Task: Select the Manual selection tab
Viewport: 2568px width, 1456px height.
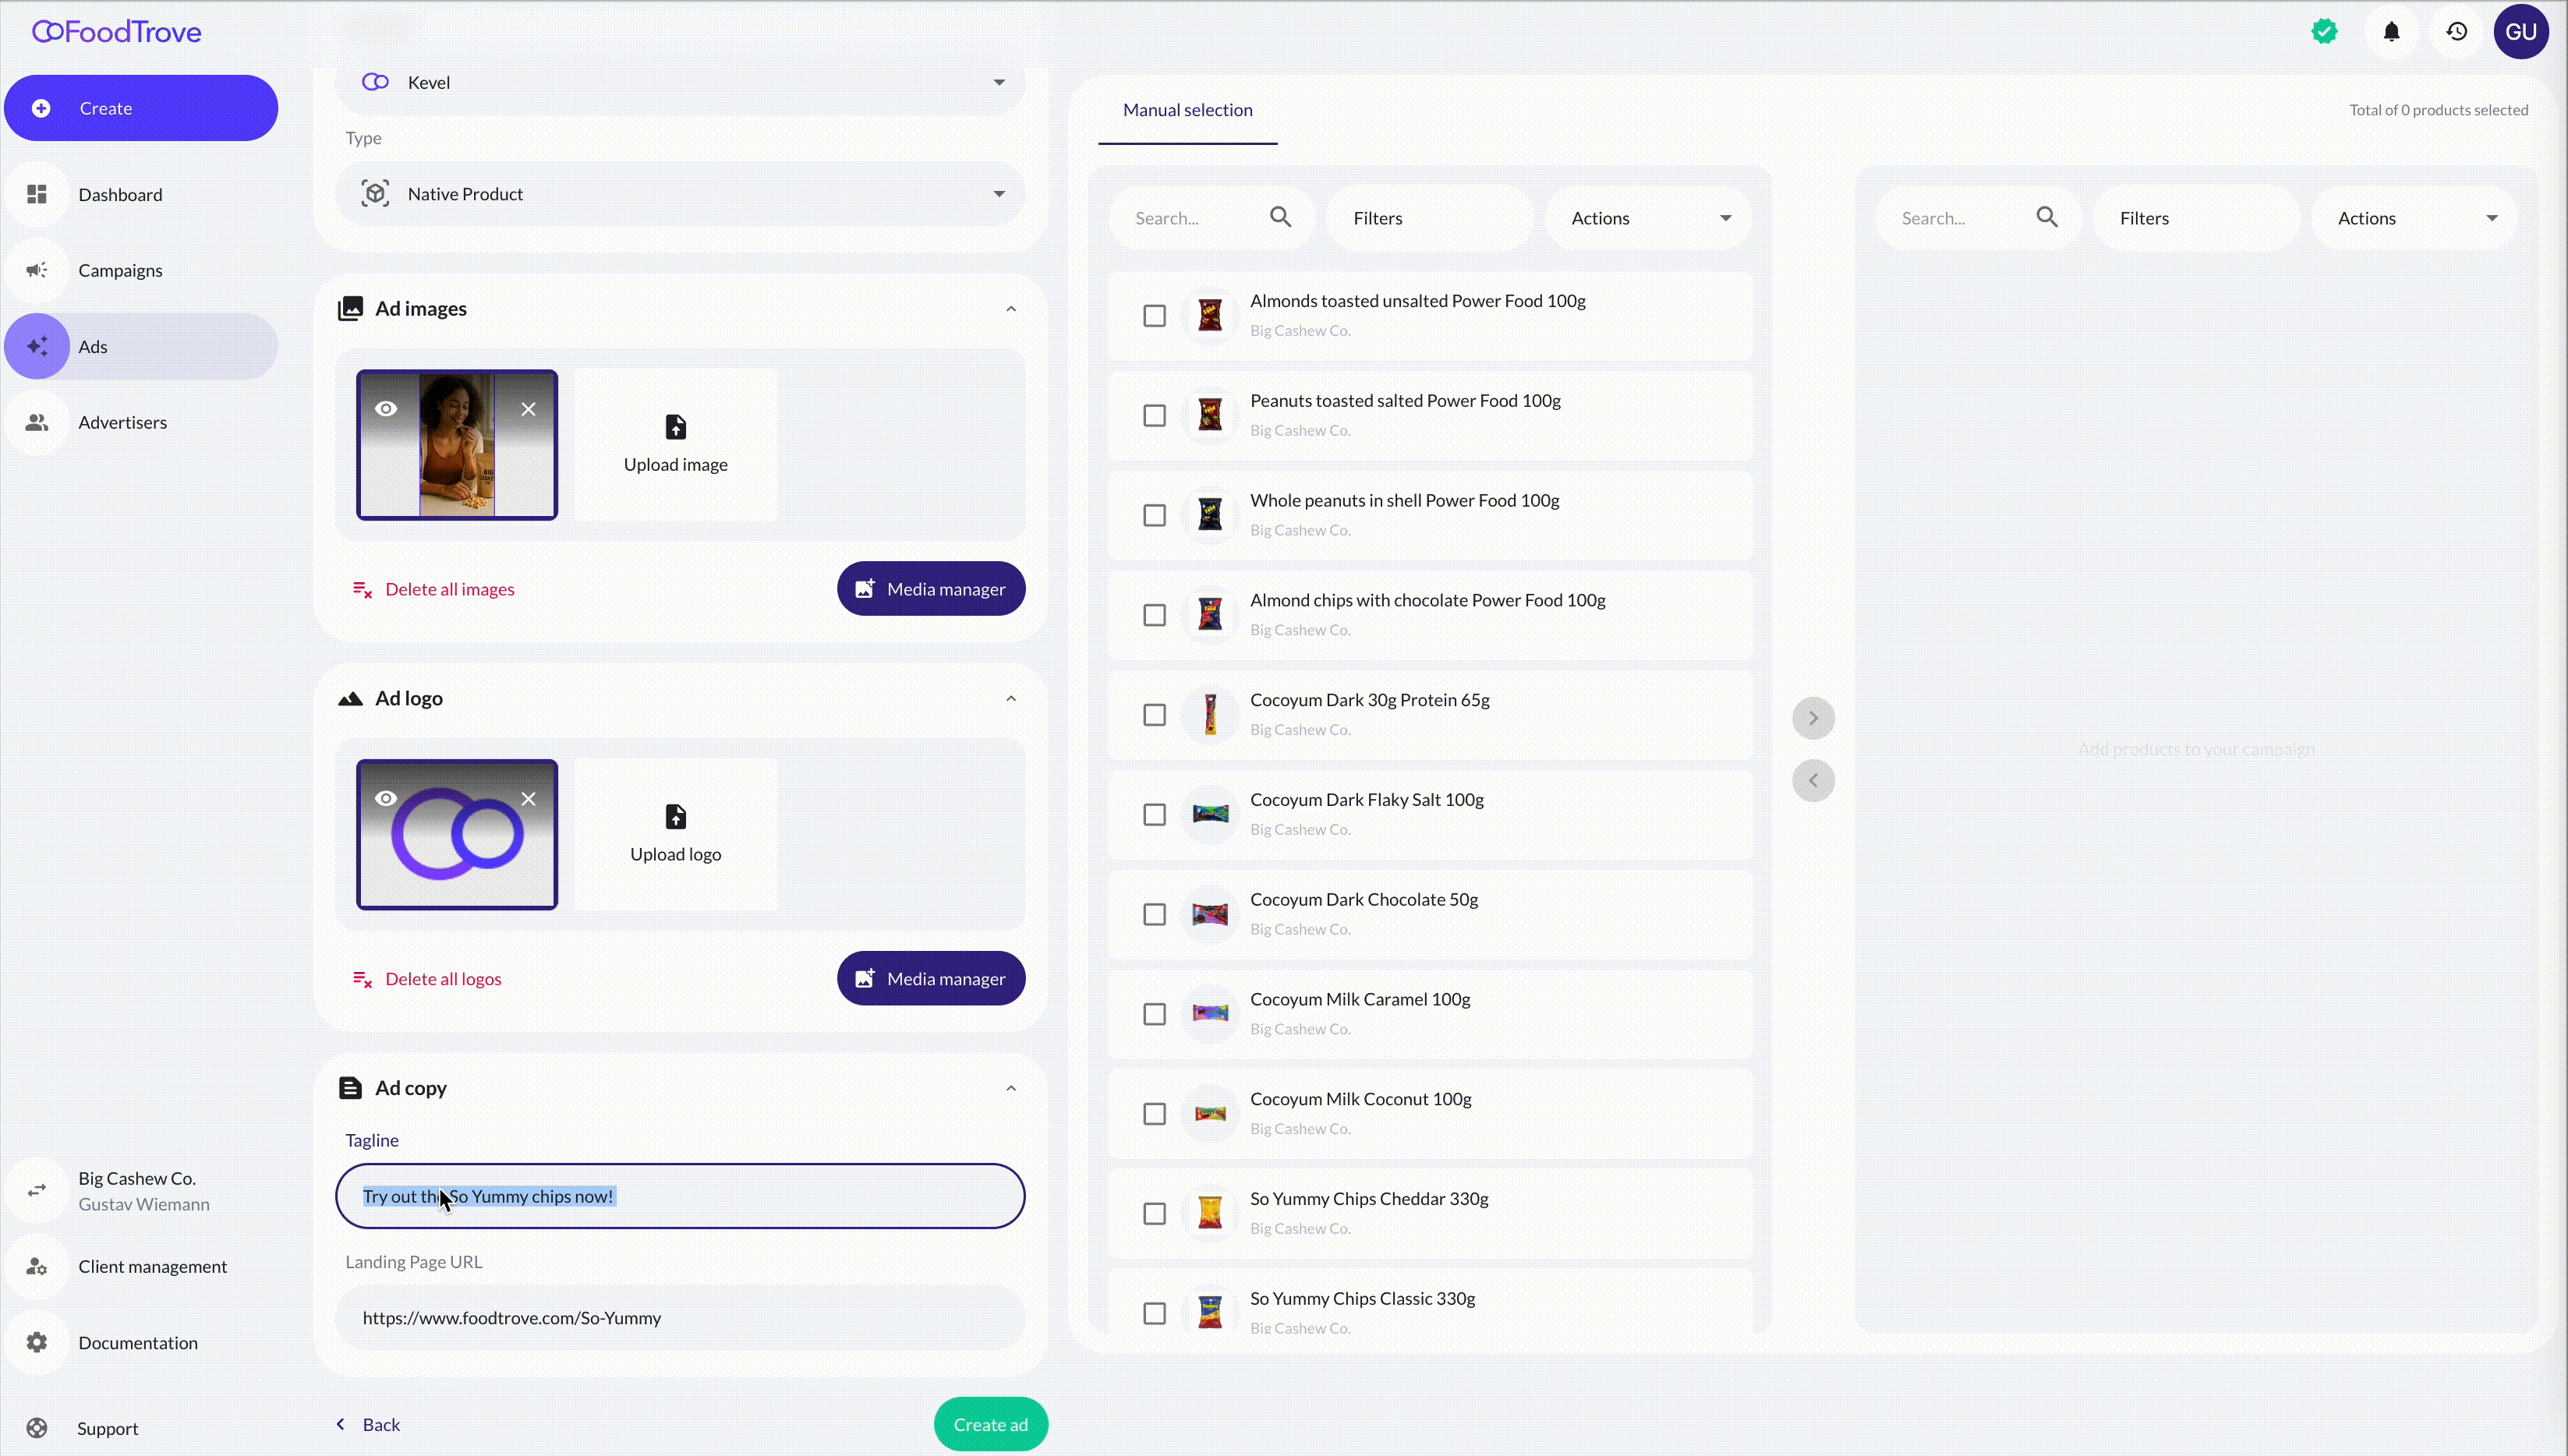Action: coord(1187,110)
